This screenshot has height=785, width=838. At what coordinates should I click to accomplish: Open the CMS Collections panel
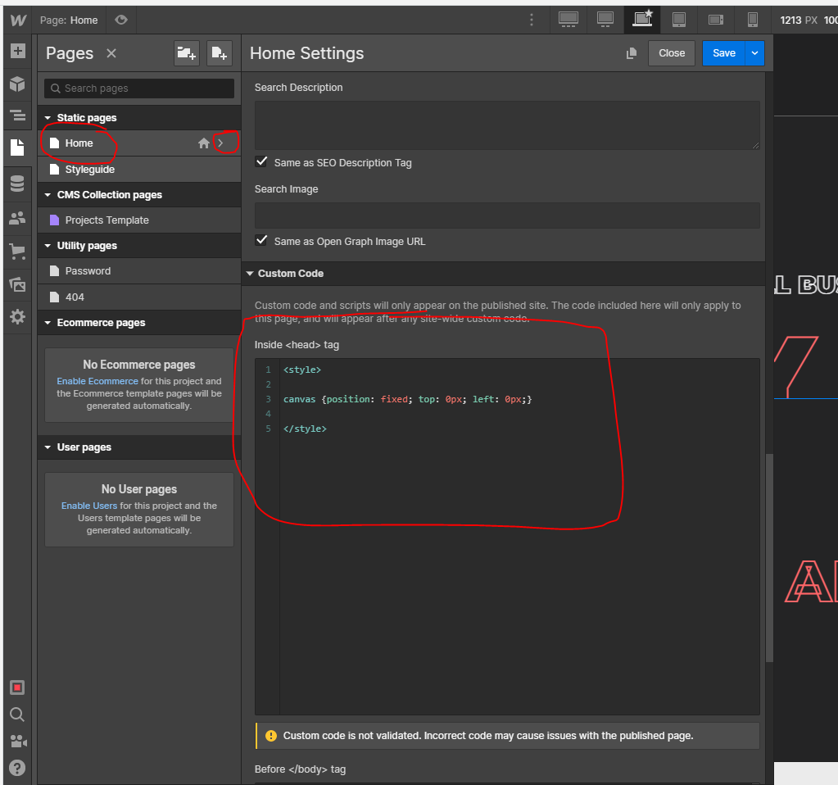click(17, 183)
